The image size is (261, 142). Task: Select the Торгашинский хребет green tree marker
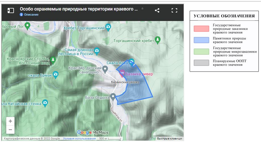158,40
